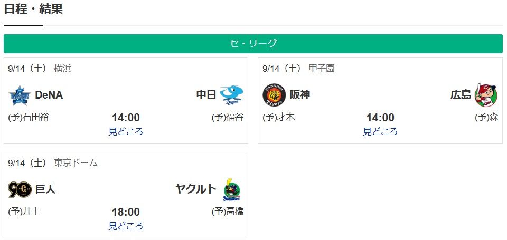Open 見どころ link for 巨人 vs ヤクルト
507x240 pixels.
(x=126, y=226)
